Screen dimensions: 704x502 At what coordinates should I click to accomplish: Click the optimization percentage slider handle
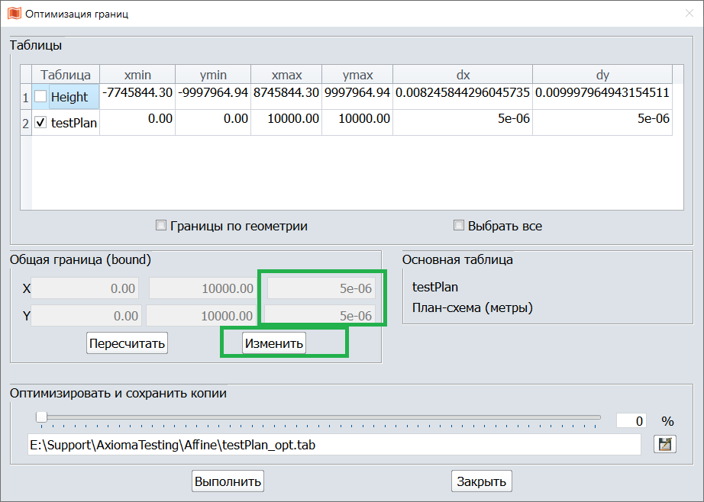(x=41, y=417)
